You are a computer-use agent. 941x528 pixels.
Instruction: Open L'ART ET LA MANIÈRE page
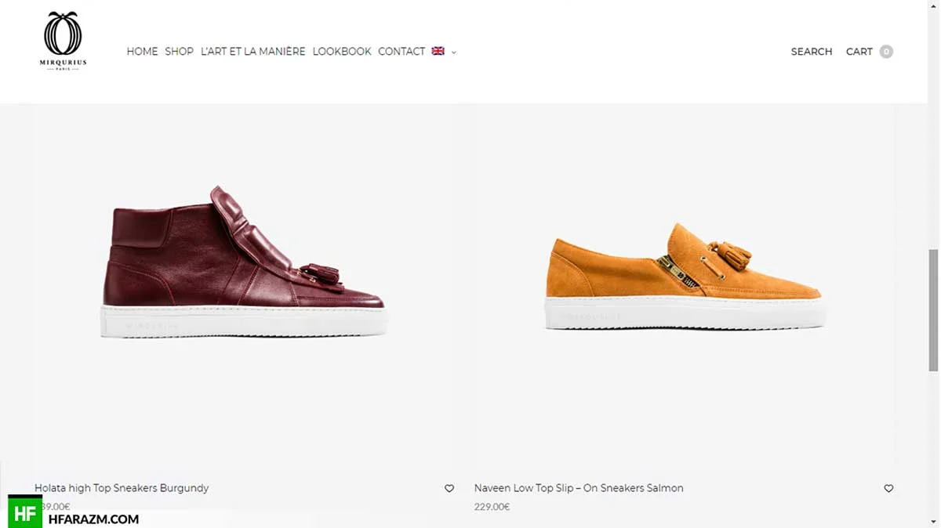pos(253,52)
